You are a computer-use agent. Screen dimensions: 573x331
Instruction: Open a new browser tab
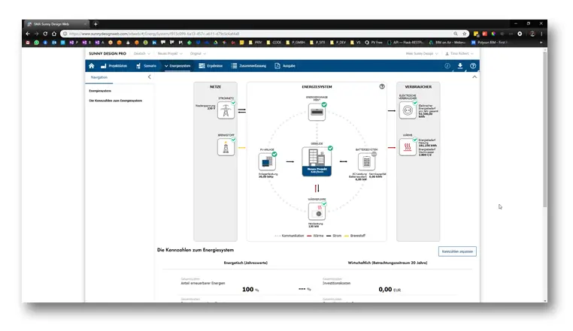[95, 24]
